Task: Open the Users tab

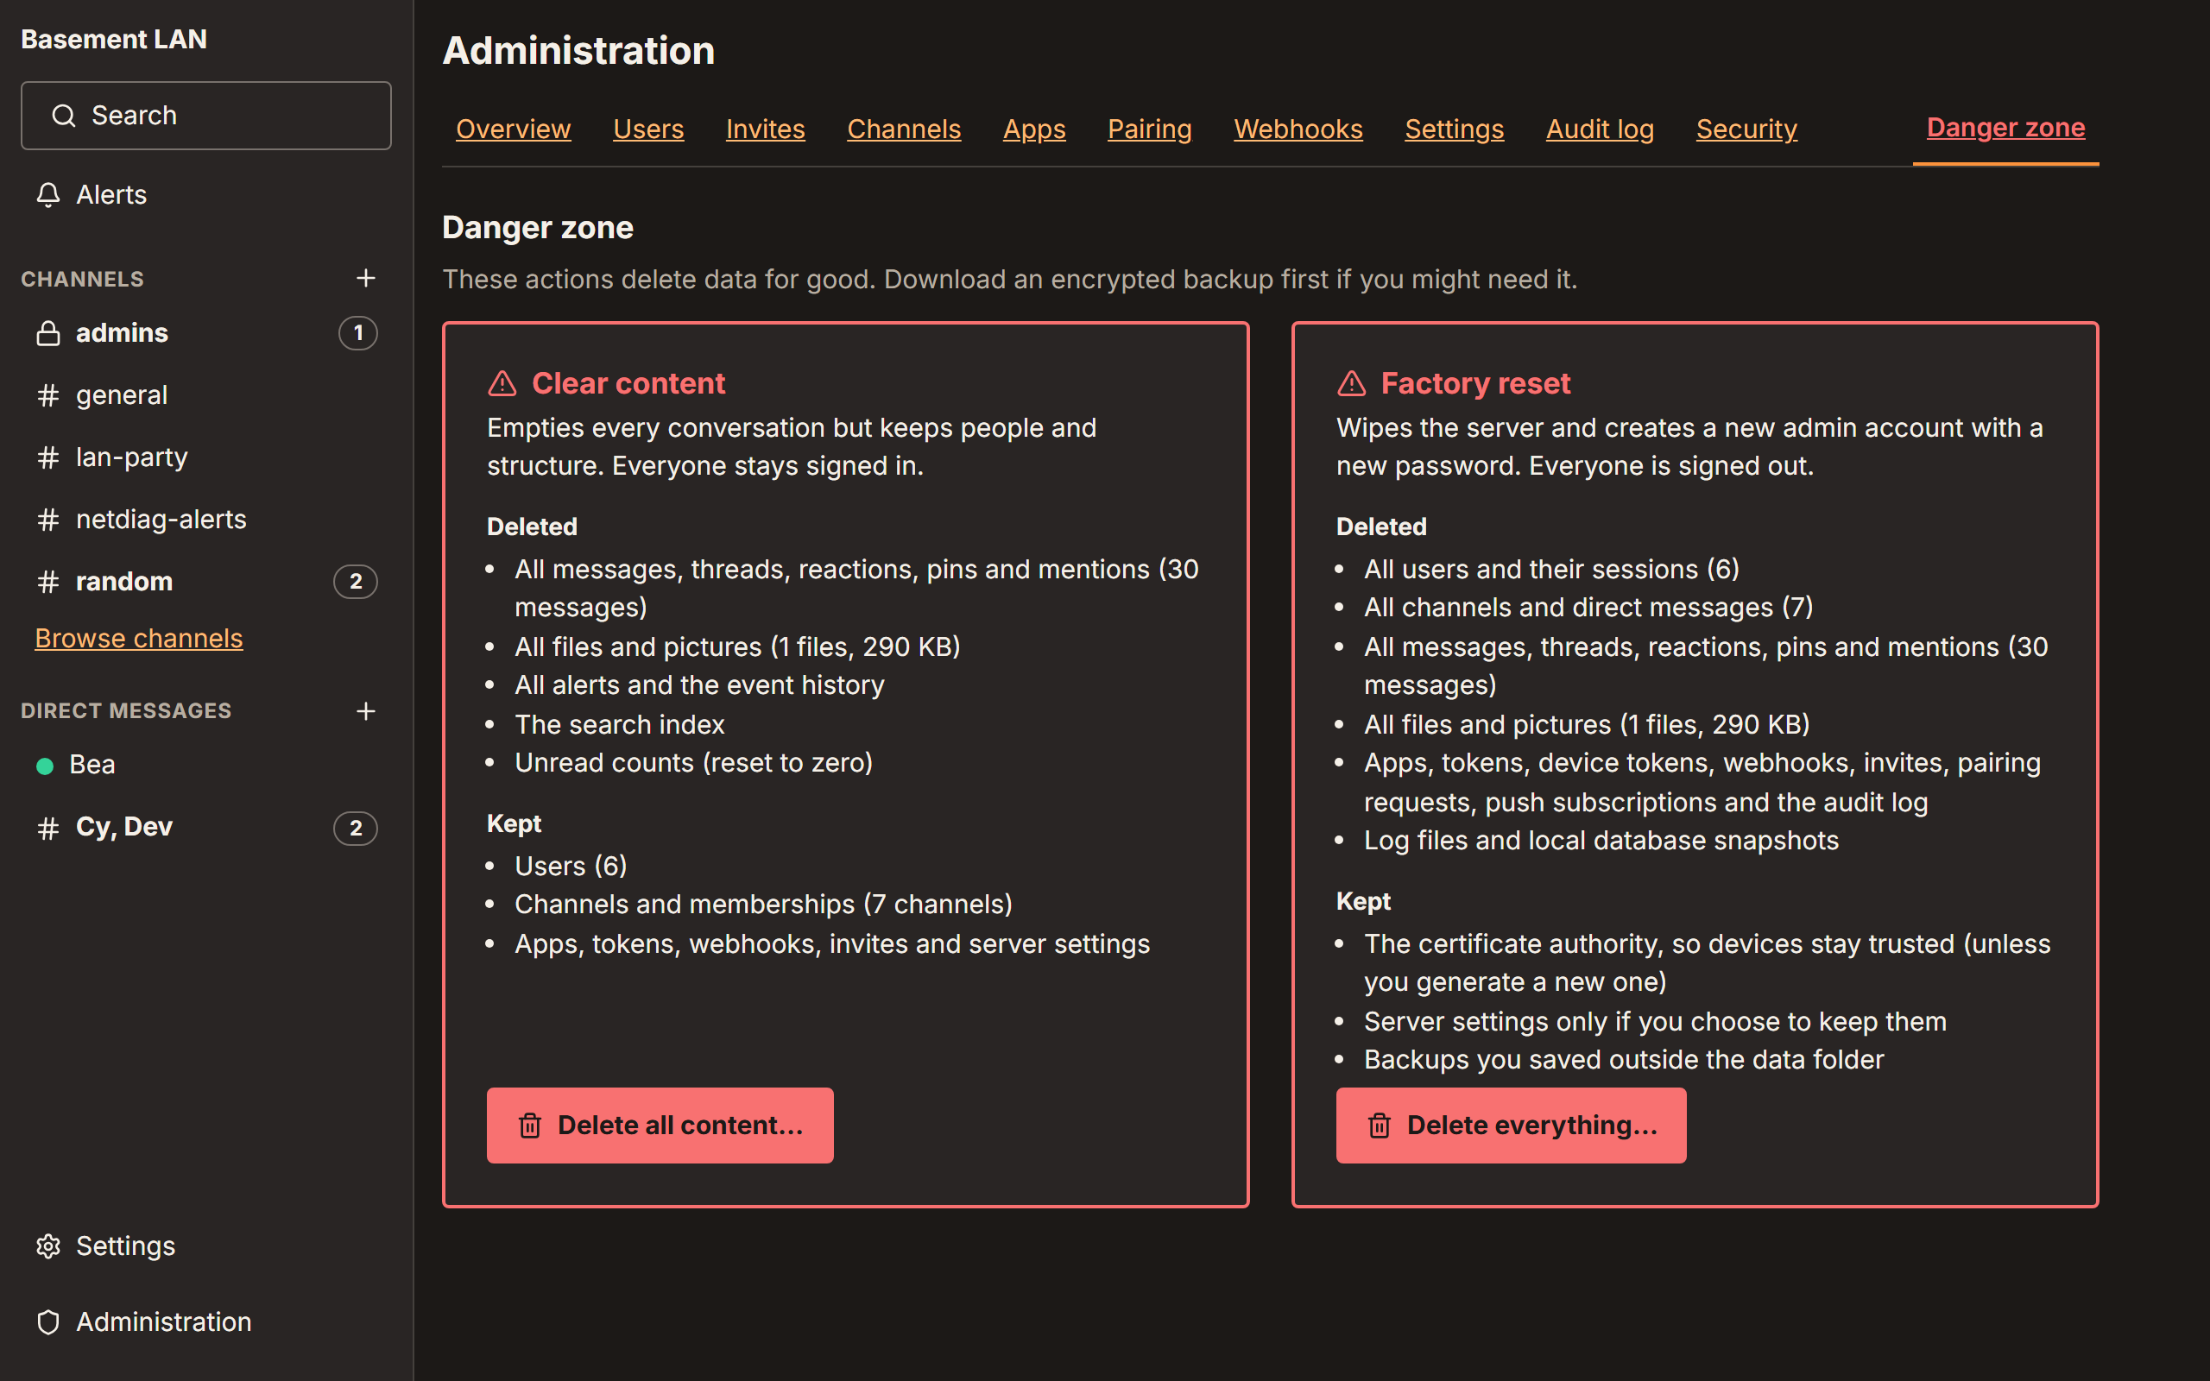Action: pos(648,129)
